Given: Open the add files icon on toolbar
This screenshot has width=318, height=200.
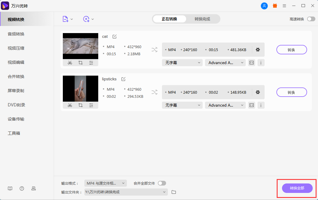Looking at the screenshot, I should pos(65,19).
